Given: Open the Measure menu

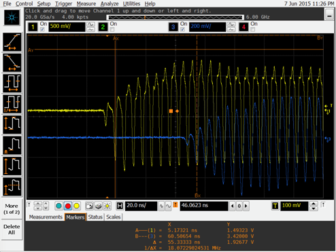Looking at the screenshot, I should point(86,4).
